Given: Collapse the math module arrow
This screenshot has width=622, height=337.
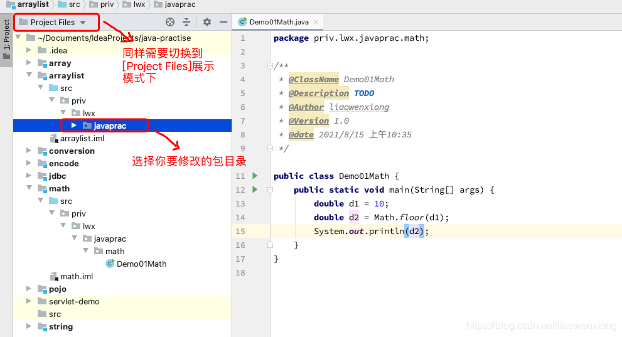Looking at the screenshot, I should pyautogui.click(x=29, y=188).
